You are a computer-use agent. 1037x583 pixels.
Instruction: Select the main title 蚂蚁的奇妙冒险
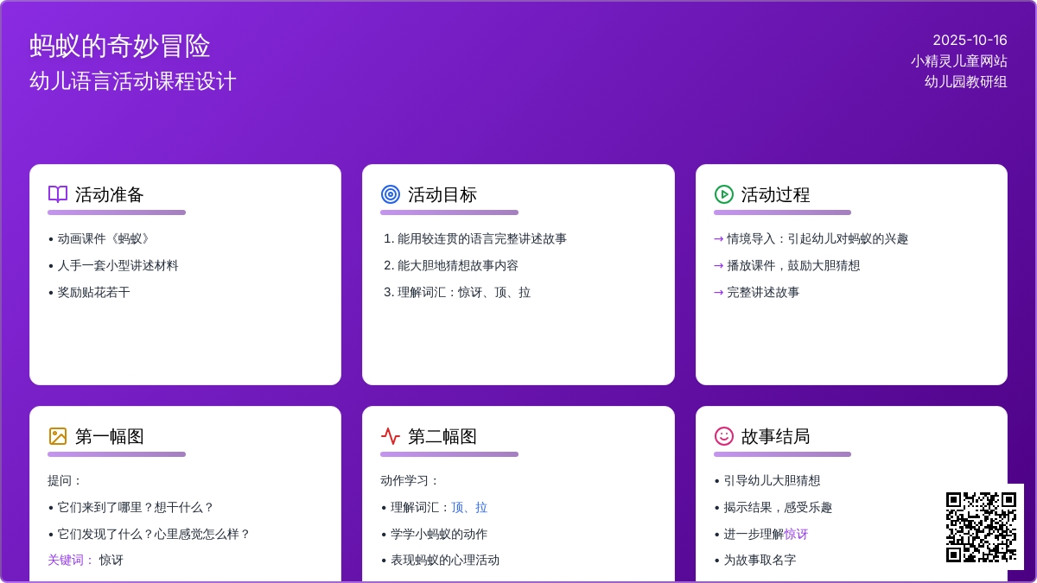pos(120,46)
